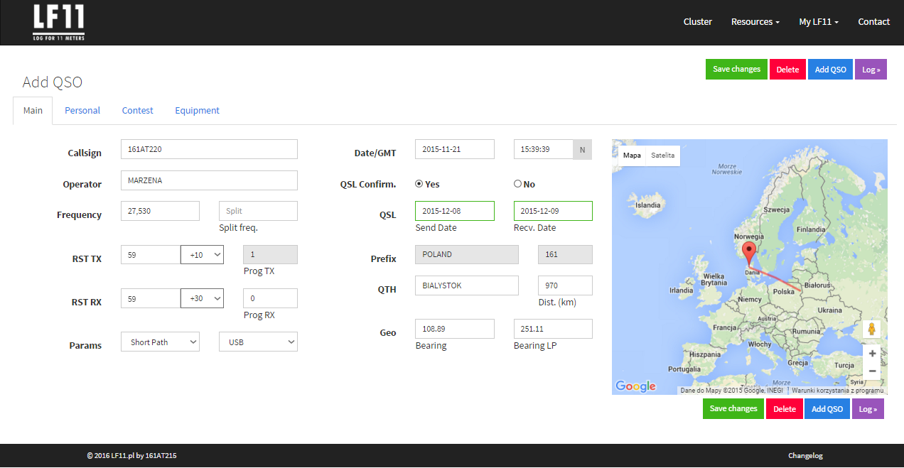Open the USB mode dropdown

click(258, 342)
